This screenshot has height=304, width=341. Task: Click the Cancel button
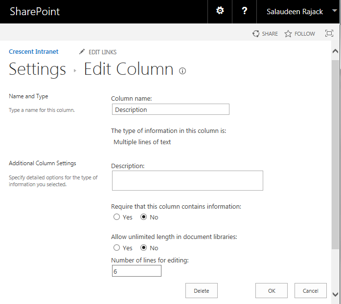coord(311,290)
